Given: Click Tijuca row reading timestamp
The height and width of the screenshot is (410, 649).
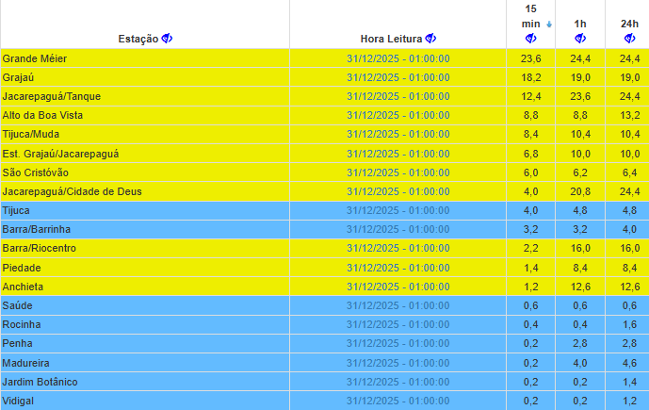Looking at the screenshot, I should pos(398,210).
